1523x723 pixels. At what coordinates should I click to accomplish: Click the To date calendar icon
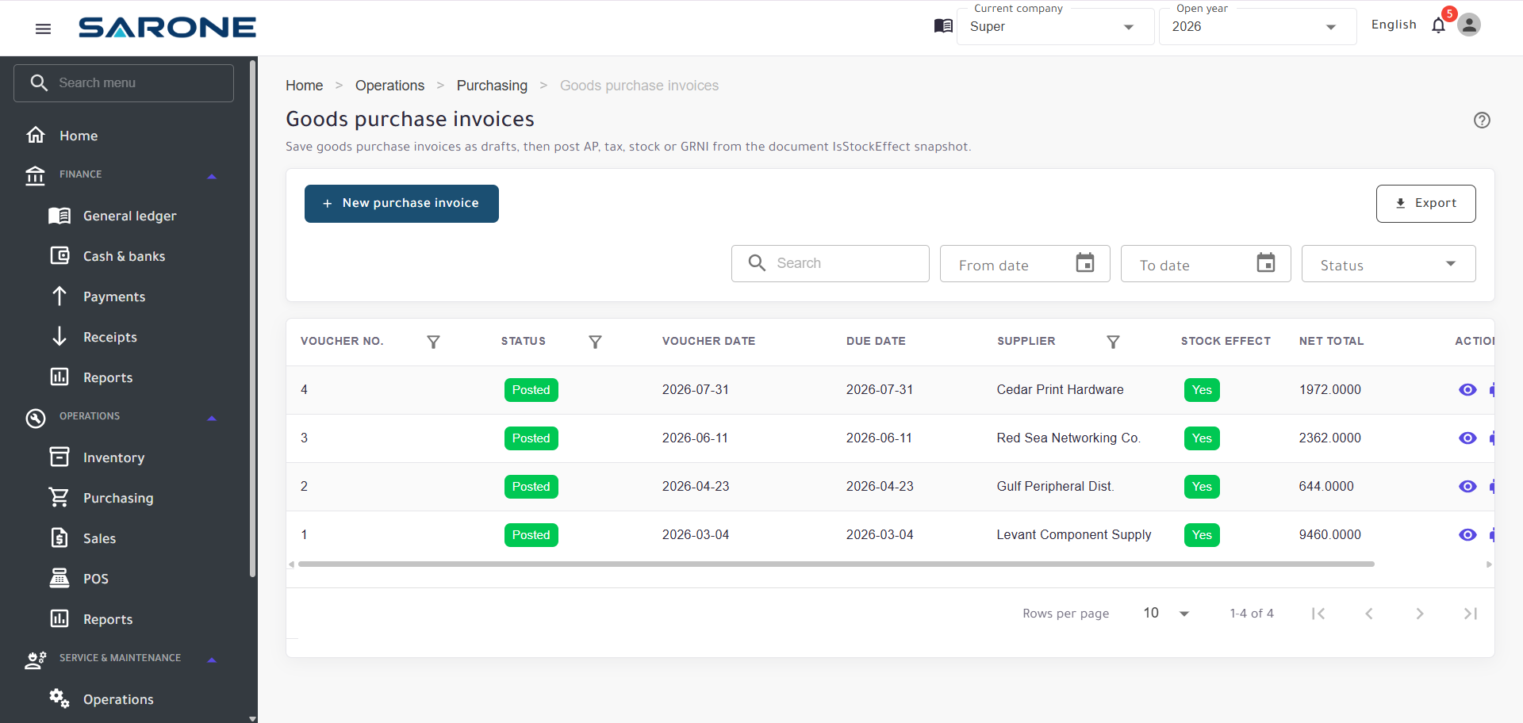click(x=1266, y=262)
